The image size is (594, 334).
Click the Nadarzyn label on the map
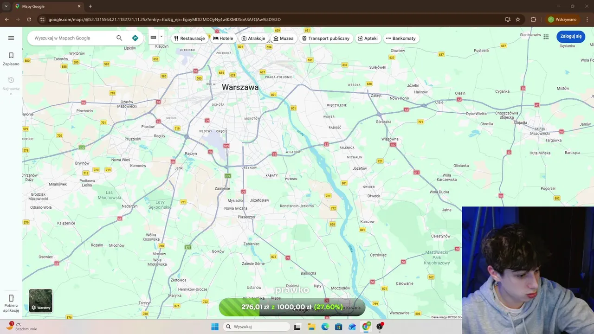(129, 206)
